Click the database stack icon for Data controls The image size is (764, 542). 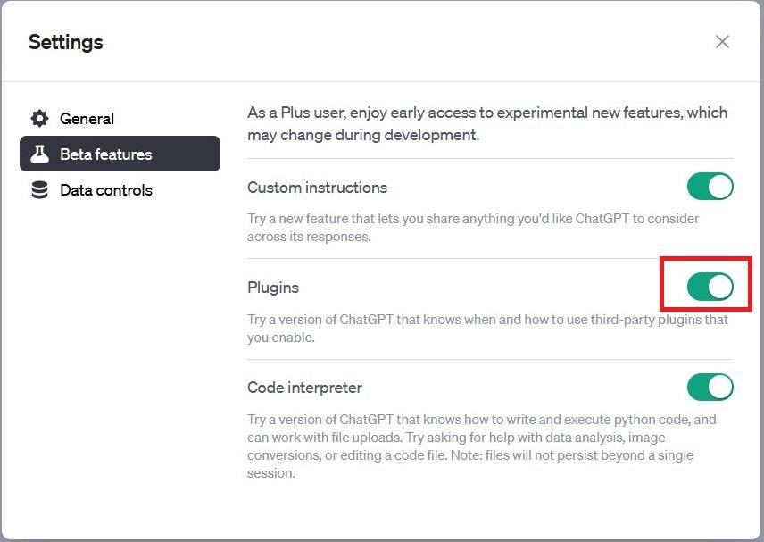click(x=39, y=190)
